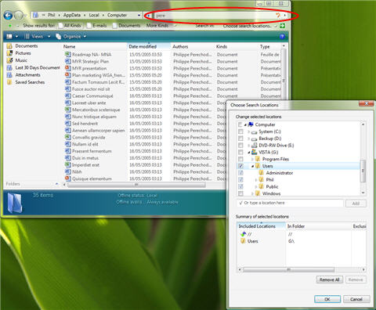Click the Cancel button in dialog
Screen dimensions: 376x310
(356, 299)
